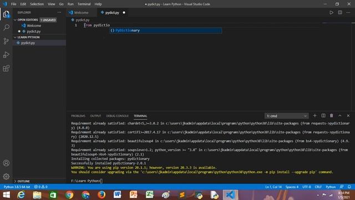Open the Go menu
355x200 pixels.
[x=61, y=4]
